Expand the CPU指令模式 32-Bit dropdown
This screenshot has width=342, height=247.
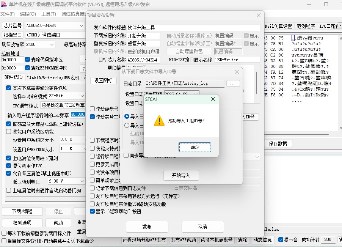(x=82, y=96)
